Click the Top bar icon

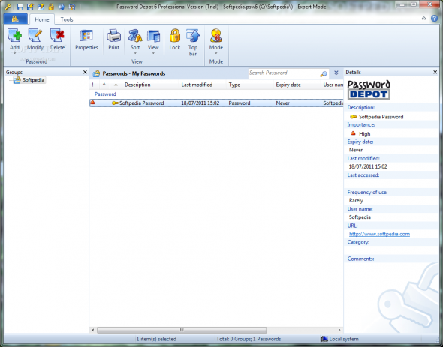[193, 36]
